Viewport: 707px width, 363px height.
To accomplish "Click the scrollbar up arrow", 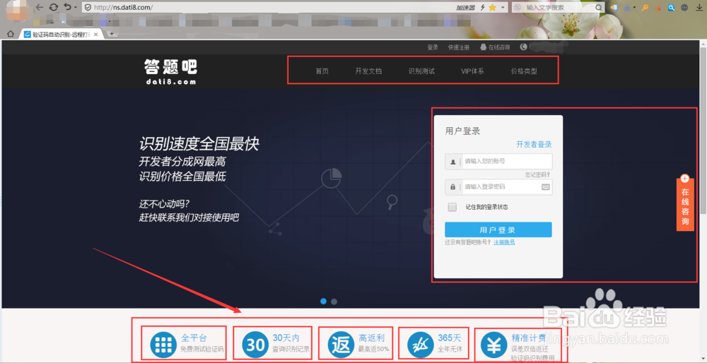I will (x=703, y=42).
